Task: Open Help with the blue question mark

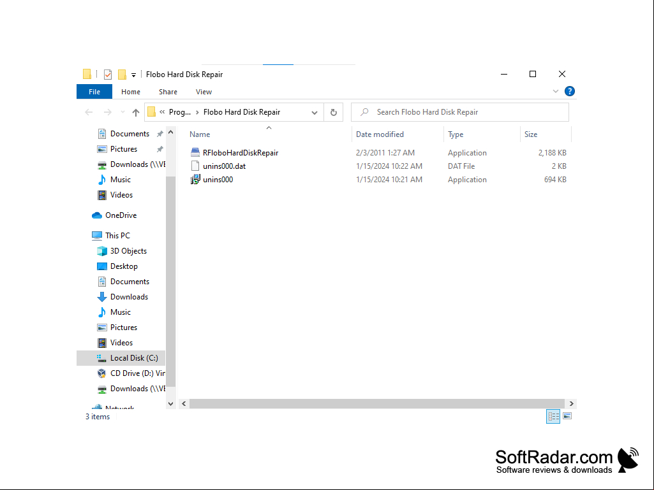Action: (x=569, y=91)
